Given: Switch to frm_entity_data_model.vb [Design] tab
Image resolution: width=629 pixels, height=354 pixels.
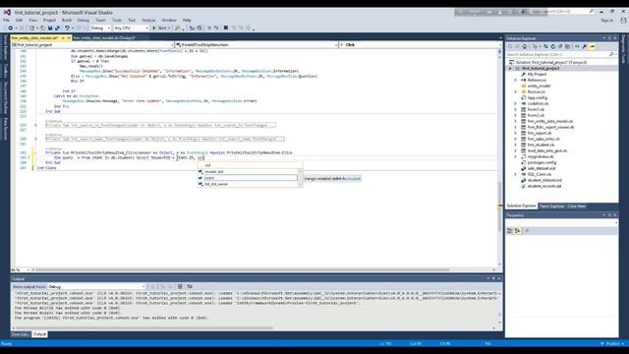Looking at the screenshot, I should [x=104, y=37].
